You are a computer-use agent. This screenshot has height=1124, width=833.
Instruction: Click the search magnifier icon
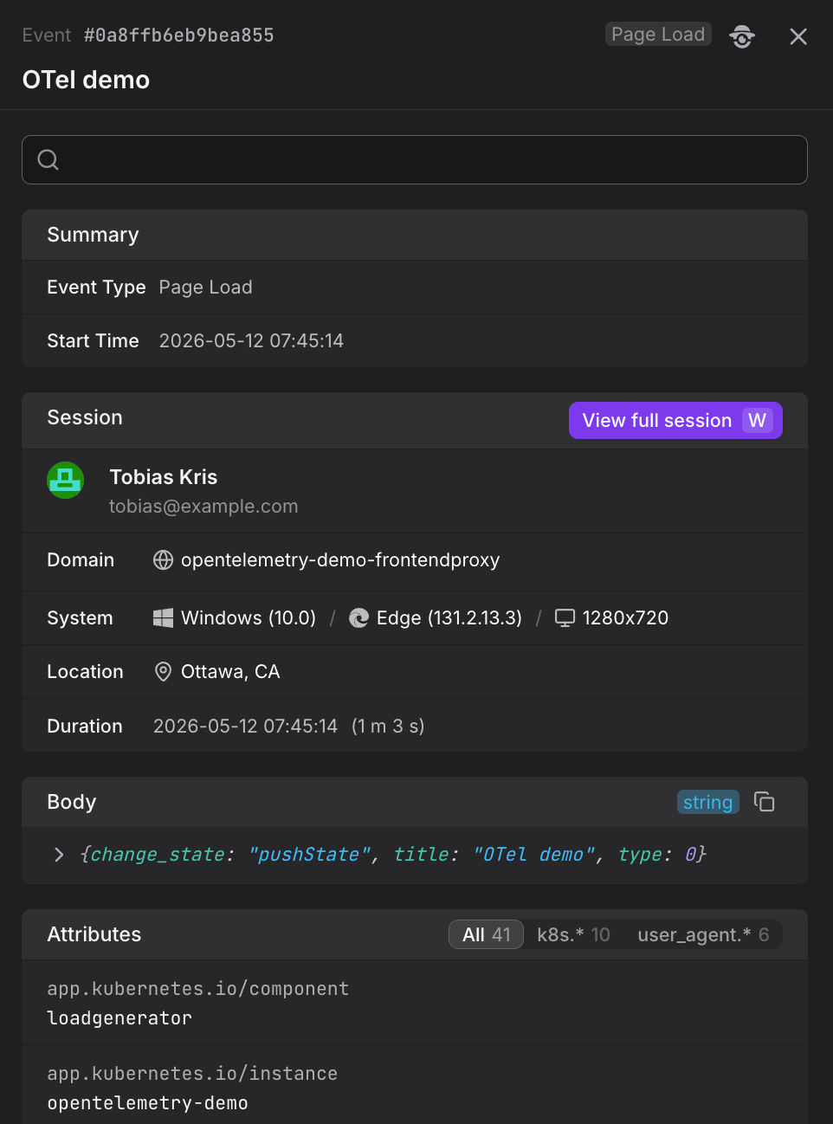[48, 159]
